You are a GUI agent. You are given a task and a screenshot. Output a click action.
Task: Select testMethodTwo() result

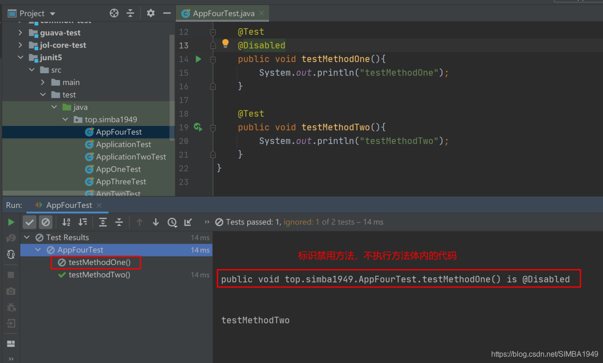[x=99, y=275]
